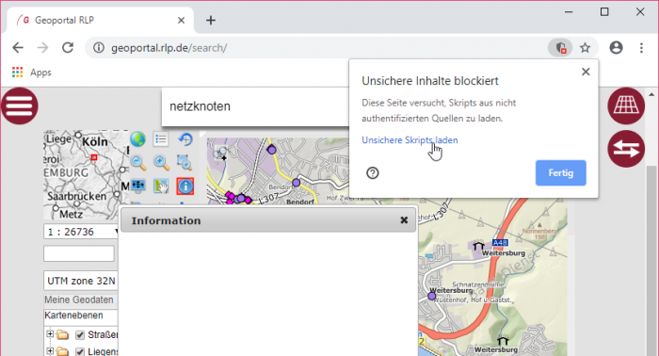
Task: Close the Geoportal RLP tab
Action: (x=181, y=20)
